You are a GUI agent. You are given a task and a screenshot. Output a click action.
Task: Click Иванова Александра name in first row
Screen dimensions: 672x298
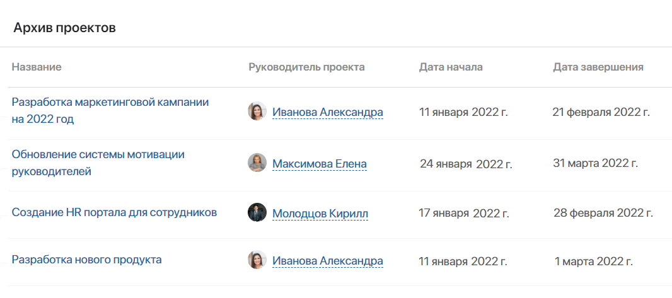pos(328,112)
